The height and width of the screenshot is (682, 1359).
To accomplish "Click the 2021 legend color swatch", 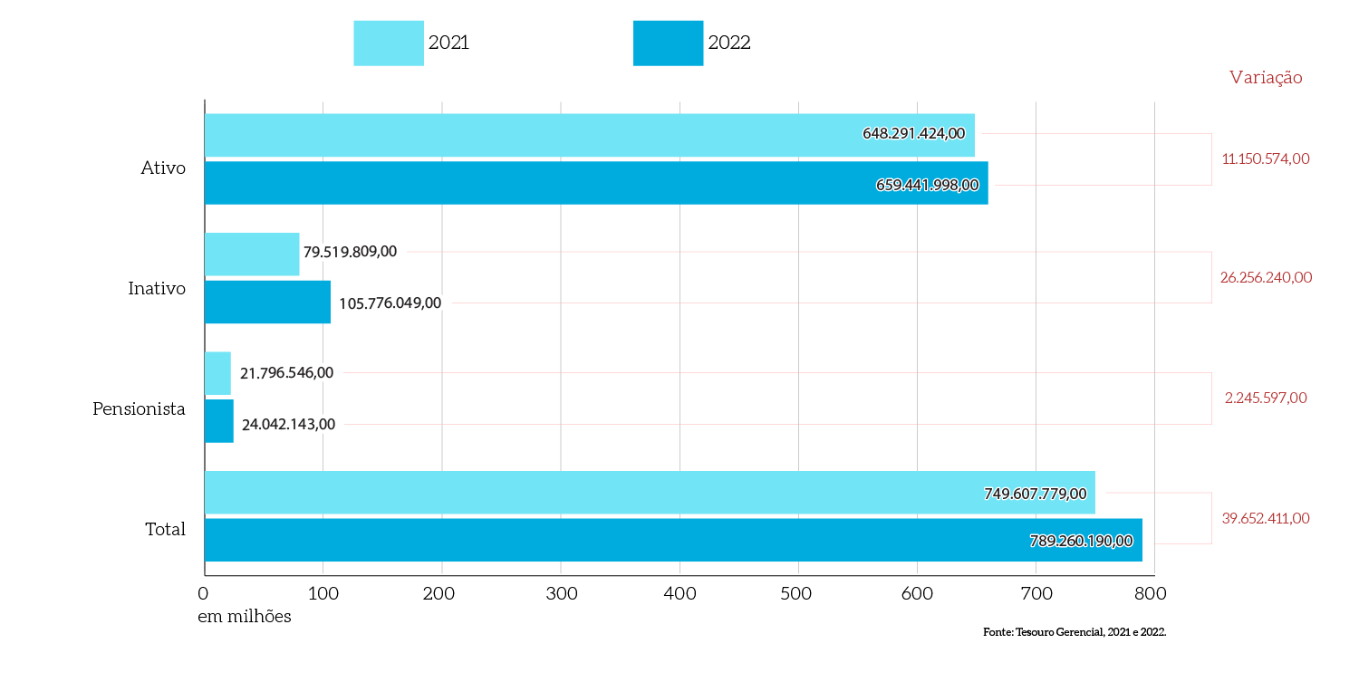I will [388, 42].
